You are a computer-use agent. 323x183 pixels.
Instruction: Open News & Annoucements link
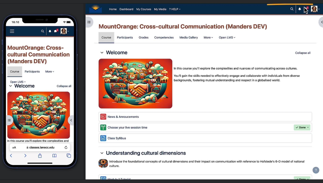pyautogui.click(x=123, y=117)
